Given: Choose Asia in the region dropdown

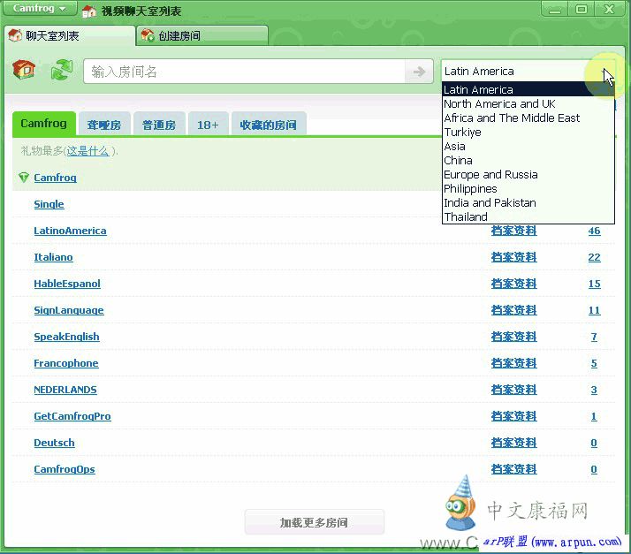Looking at the screenshot, I should (x=528, y=146).
